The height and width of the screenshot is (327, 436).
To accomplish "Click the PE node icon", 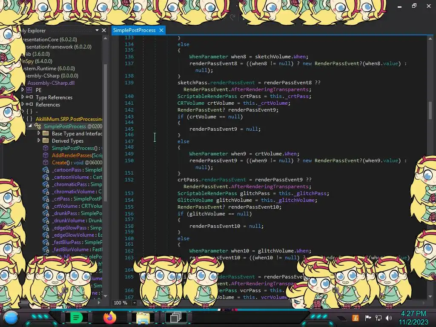I will tap(29, 90).
